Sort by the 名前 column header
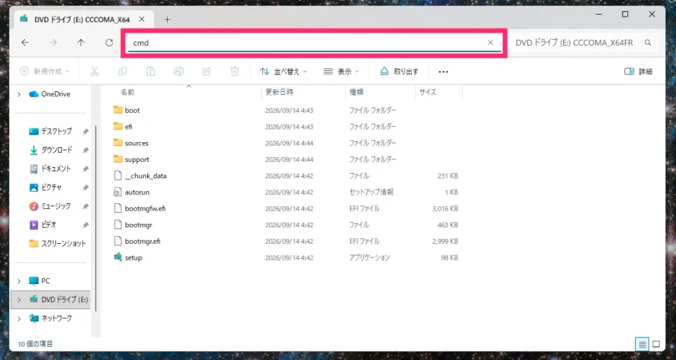The height and width of the screenshot is (360, 676). 127,92
